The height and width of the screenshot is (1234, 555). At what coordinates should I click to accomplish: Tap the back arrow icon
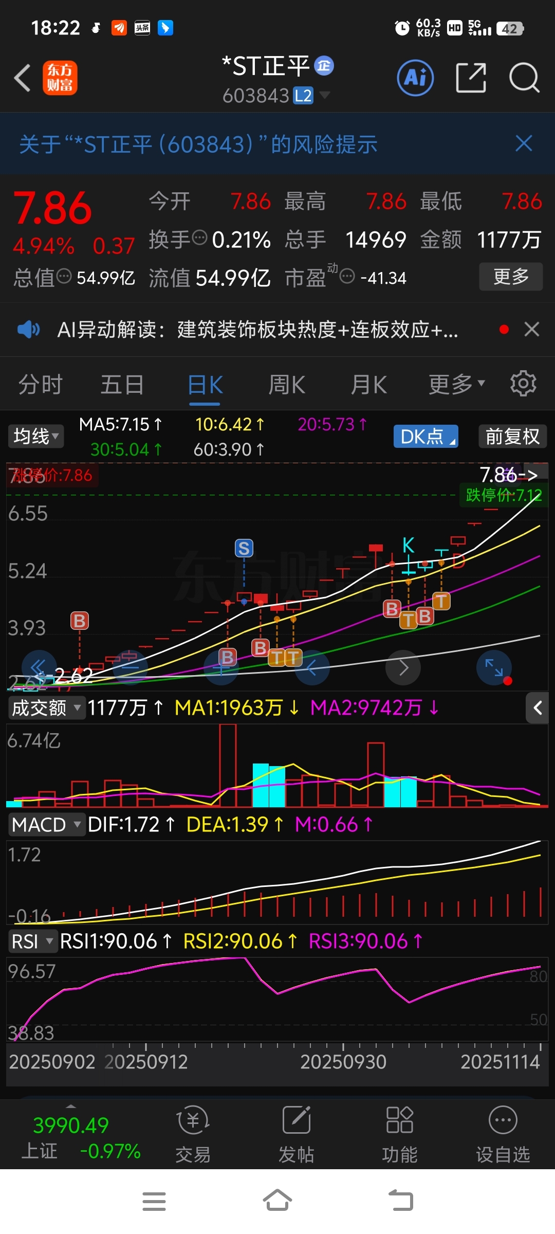pos(22,78)
